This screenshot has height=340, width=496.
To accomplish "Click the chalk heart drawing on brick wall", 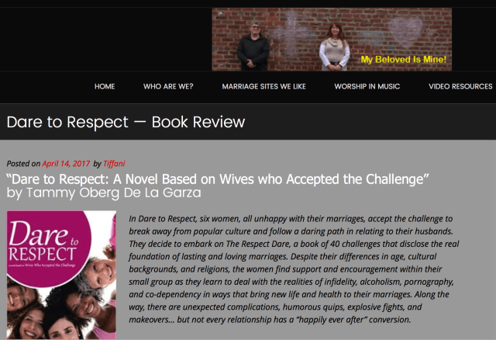I will click(405, 31).
